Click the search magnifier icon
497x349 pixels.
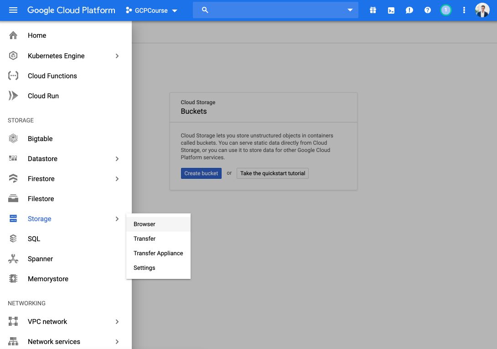coord(205,10)
